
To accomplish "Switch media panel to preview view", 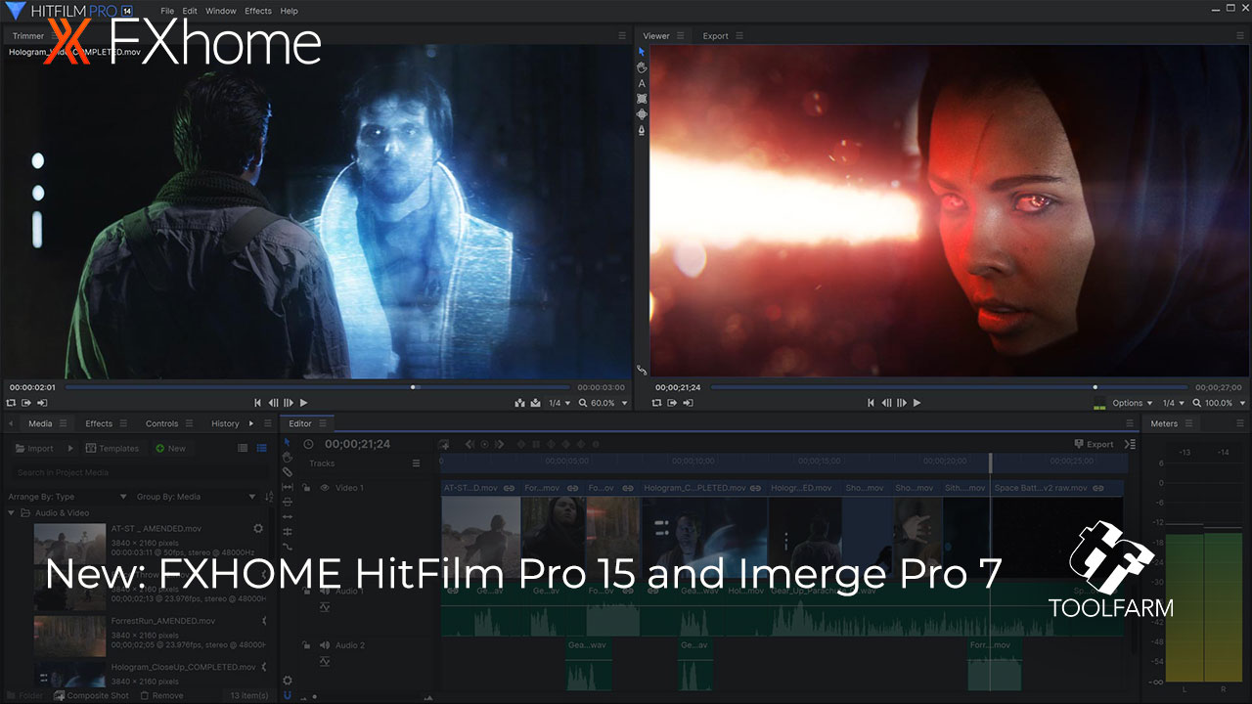I will tap(261, 448).
